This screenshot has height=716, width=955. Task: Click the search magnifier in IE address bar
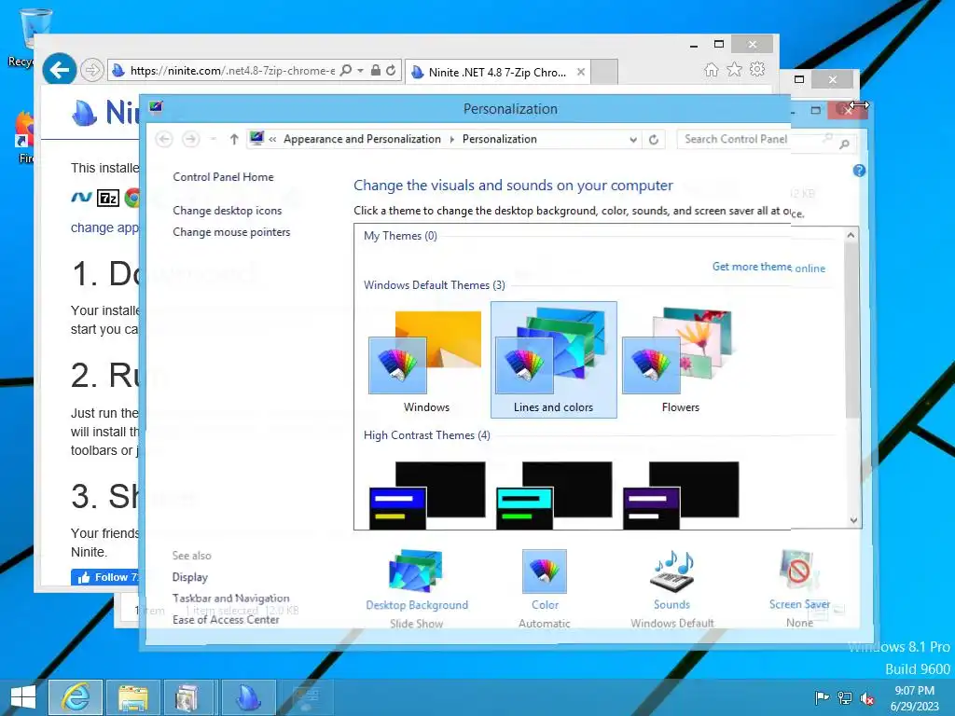coord(345,71)
